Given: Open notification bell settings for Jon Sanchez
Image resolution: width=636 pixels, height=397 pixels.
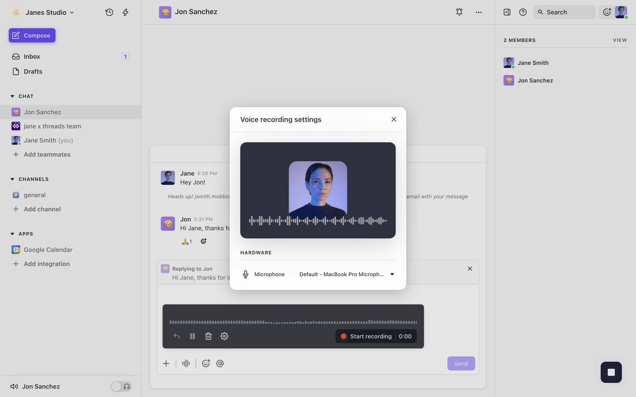Looking at the screenshot, I should (x=459, y=12).
